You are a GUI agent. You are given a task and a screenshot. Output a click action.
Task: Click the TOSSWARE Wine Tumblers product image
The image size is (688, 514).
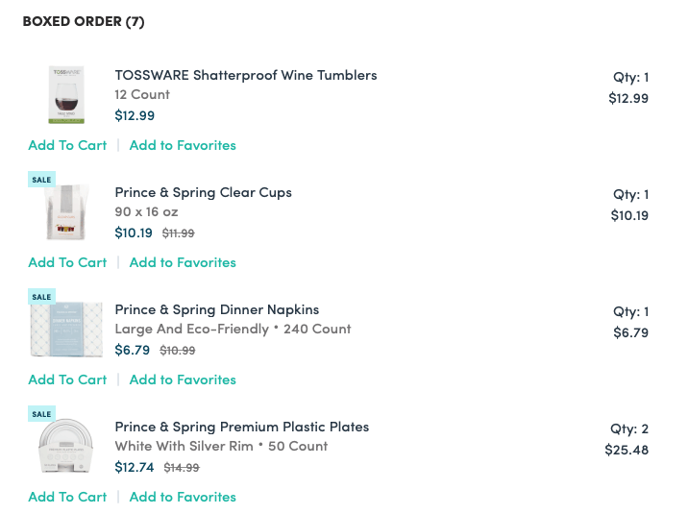(66, 95)
